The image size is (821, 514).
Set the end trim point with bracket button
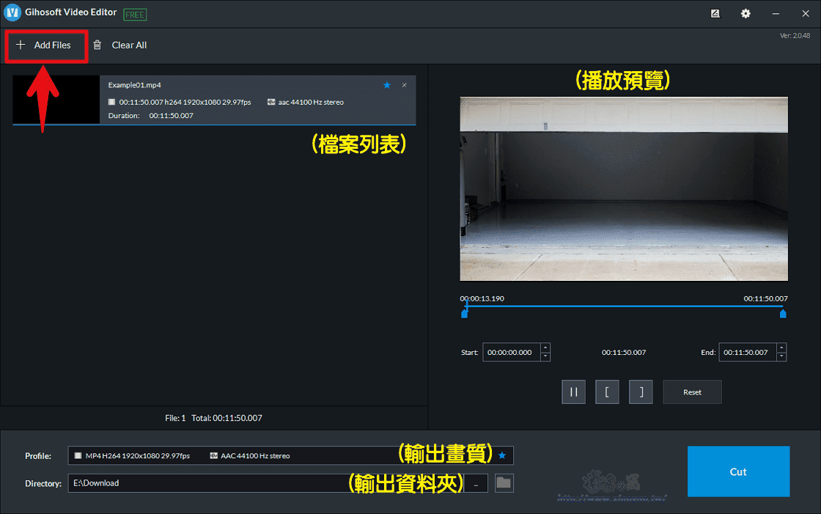coord(641,392)
